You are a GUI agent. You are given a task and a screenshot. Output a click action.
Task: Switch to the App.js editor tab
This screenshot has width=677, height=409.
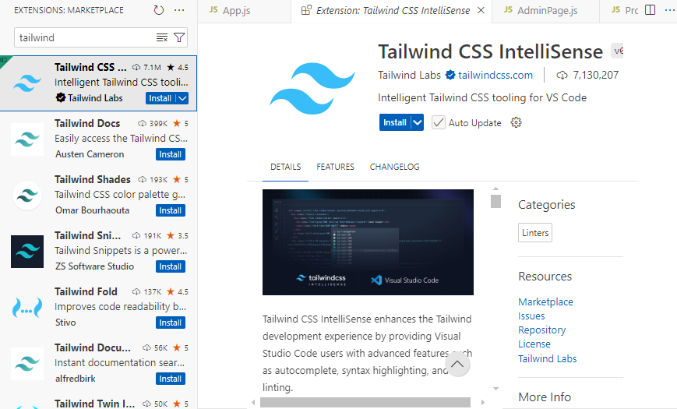pyautogui.click(x=245, y=11)
